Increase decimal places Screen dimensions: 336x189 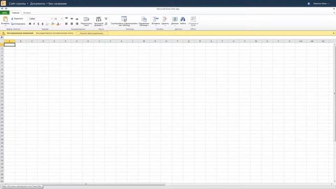tap(106, 19)
